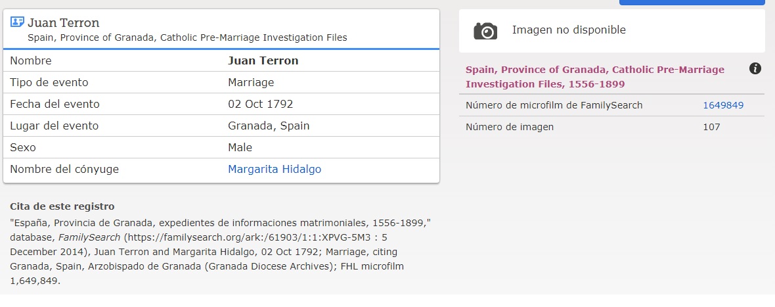775x307 pixels.
Task: Open the Pre-Marriage Investigation Files 1556-1899 collection
Action: [x=594, y=76]
